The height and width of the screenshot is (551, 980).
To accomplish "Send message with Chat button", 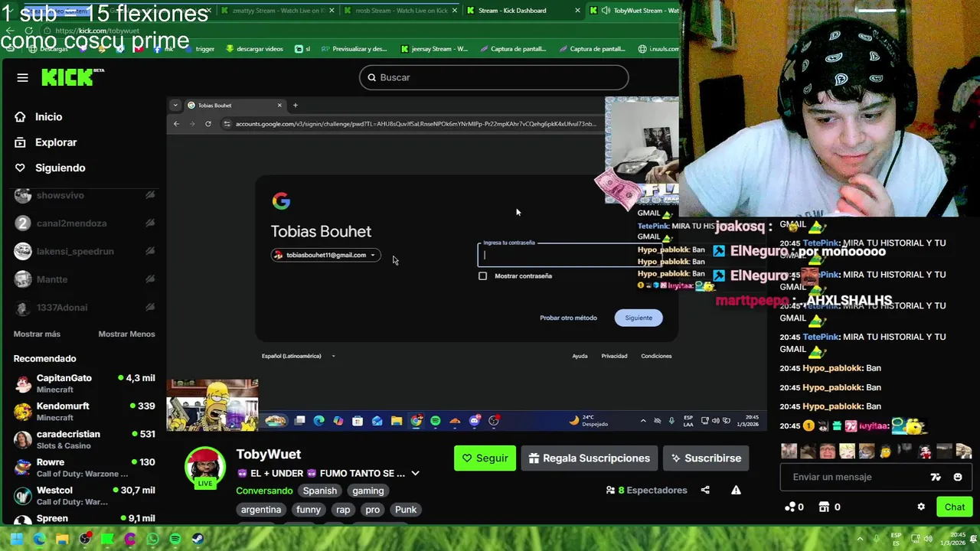I will click(x=954, y=507).
